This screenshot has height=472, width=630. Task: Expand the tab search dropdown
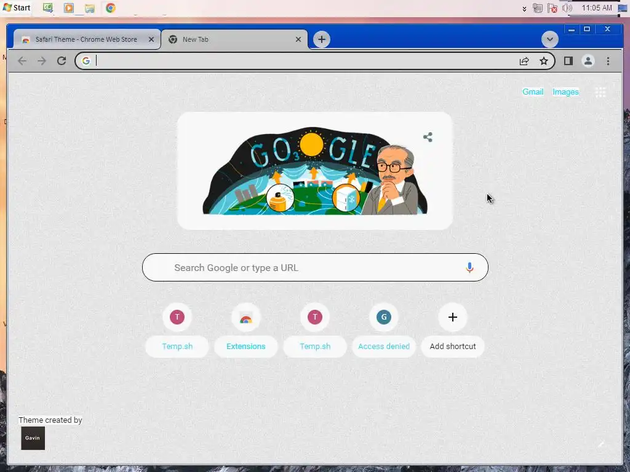pos(549,39)
